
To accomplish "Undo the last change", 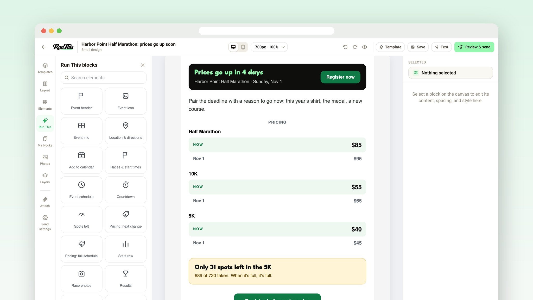I will [x=345, y=47].
